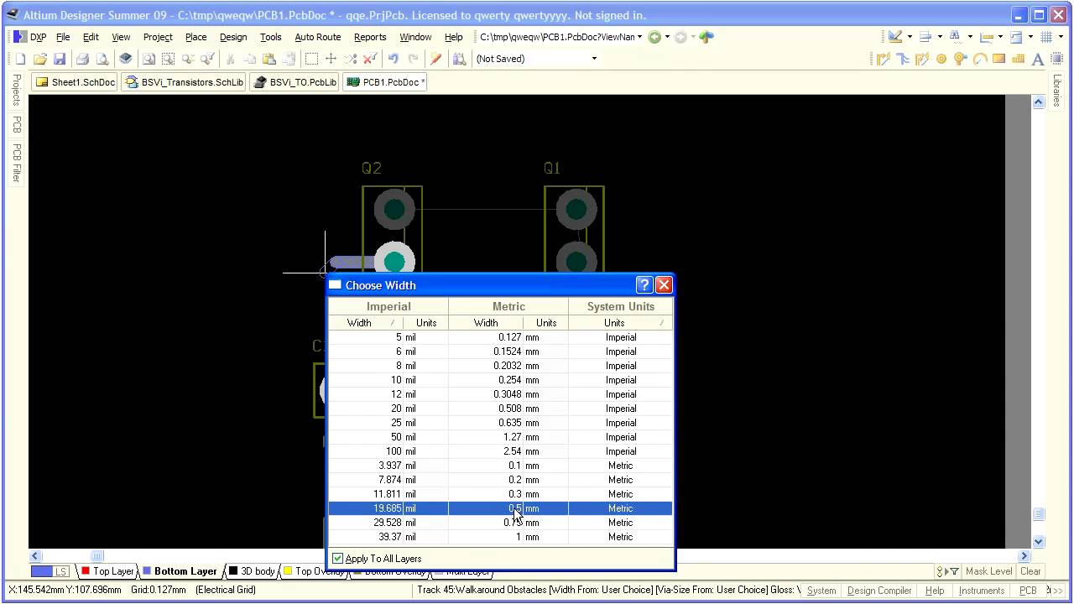This screenshot has width=1074, height=604.
Task: Open Print Preview icon
Action: 102,59
